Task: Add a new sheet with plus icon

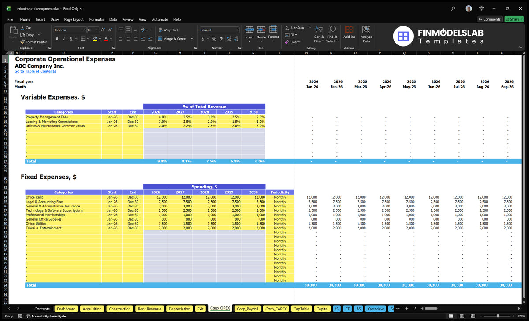Action: click(x=406, y=309)
